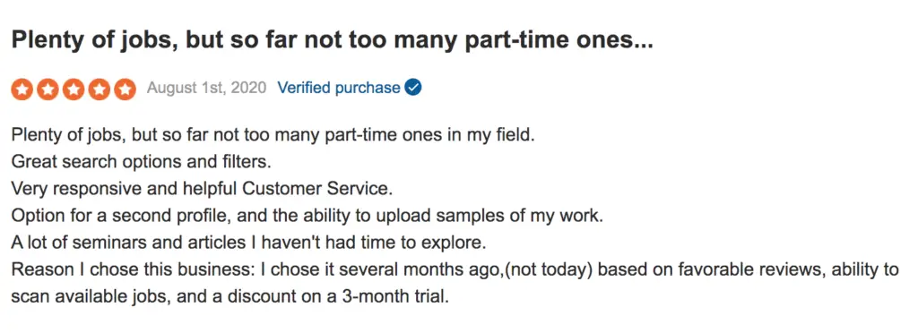The height and width of the screenshot is (333, 918).
Task: Click the line mentioning 'in my field'
Action: pyautogui.click(x=273, y=135)
